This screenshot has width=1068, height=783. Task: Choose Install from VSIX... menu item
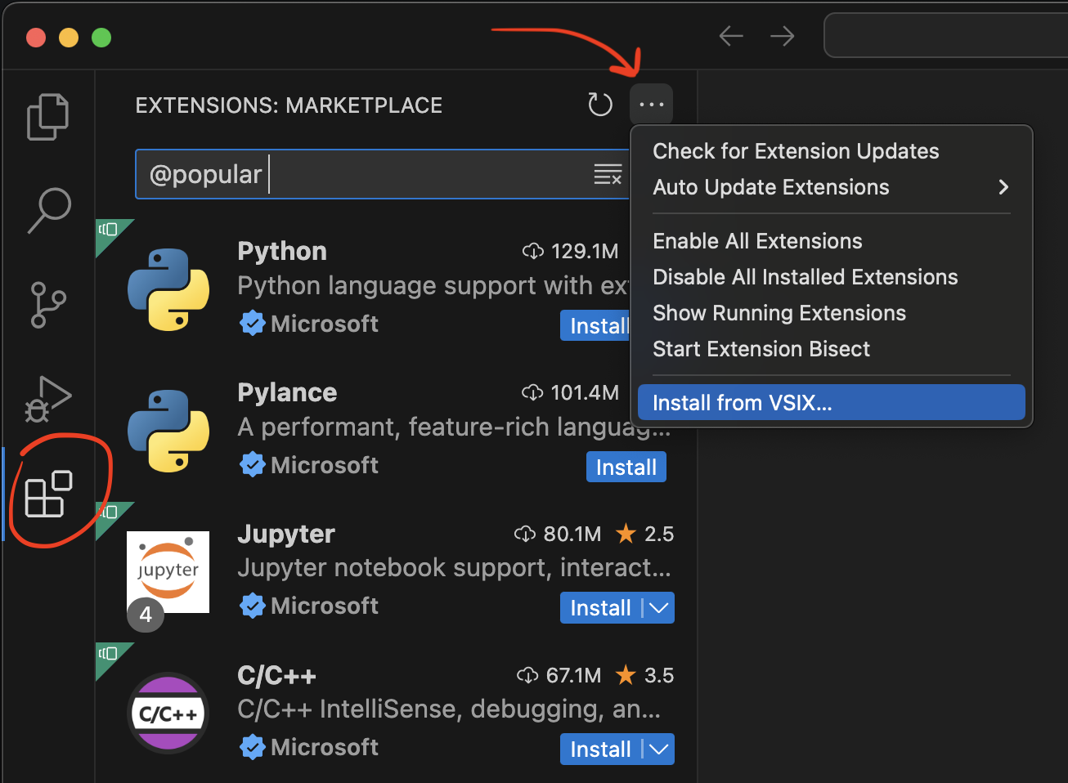click(831, 403)
